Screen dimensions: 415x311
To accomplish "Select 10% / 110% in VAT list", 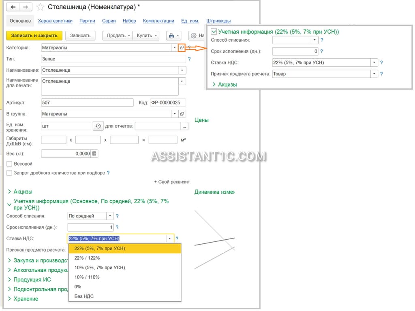I will [125, 277].
